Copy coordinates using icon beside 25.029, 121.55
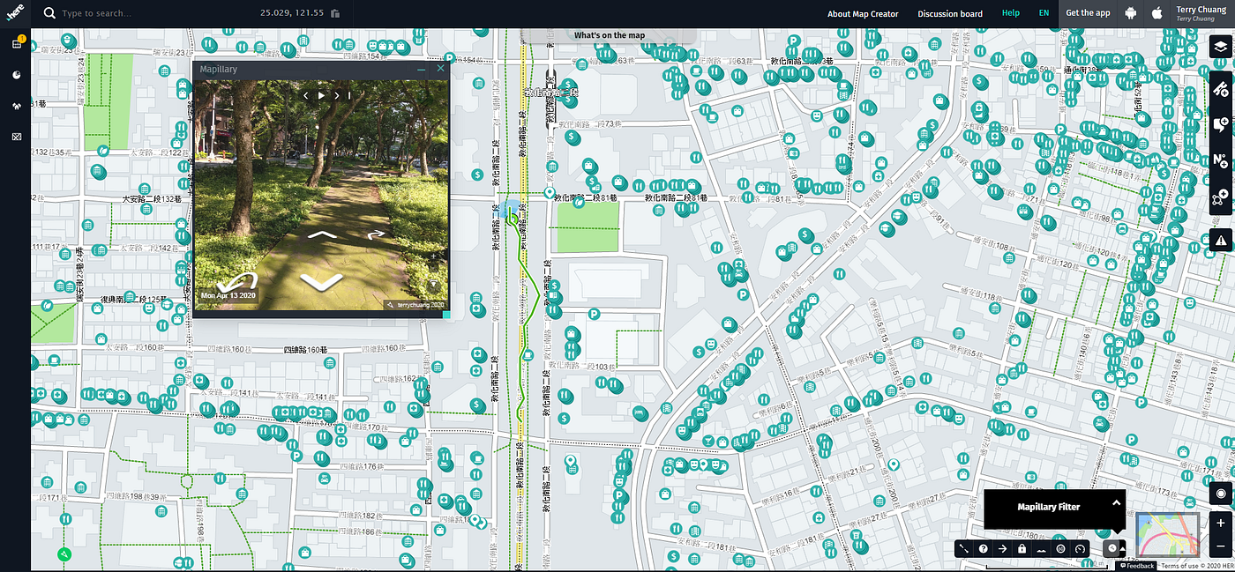This screenshot has height=572, width=1235. click(x=334, y=13)
